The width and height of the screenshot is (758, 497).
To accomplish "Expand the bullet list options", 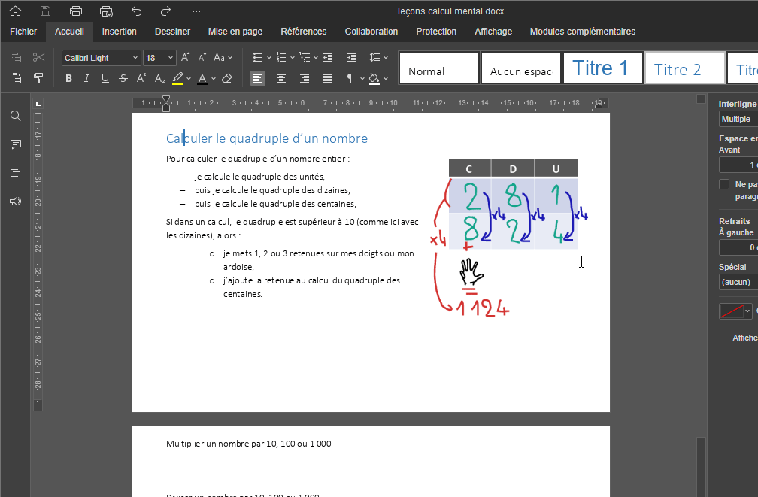I will click(268, 58).
